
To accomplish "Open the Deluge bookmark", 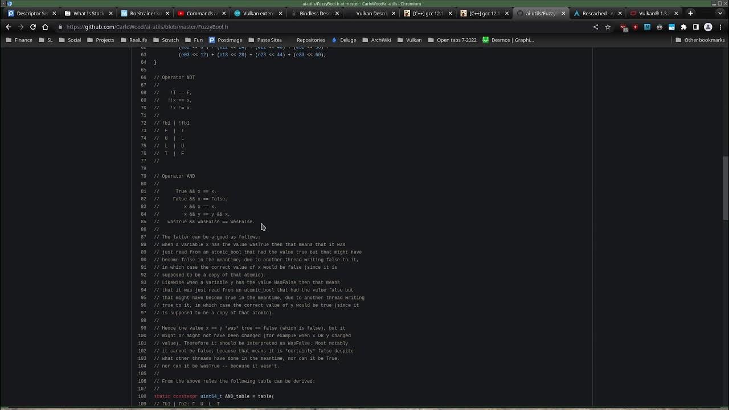I will (343, 40).
